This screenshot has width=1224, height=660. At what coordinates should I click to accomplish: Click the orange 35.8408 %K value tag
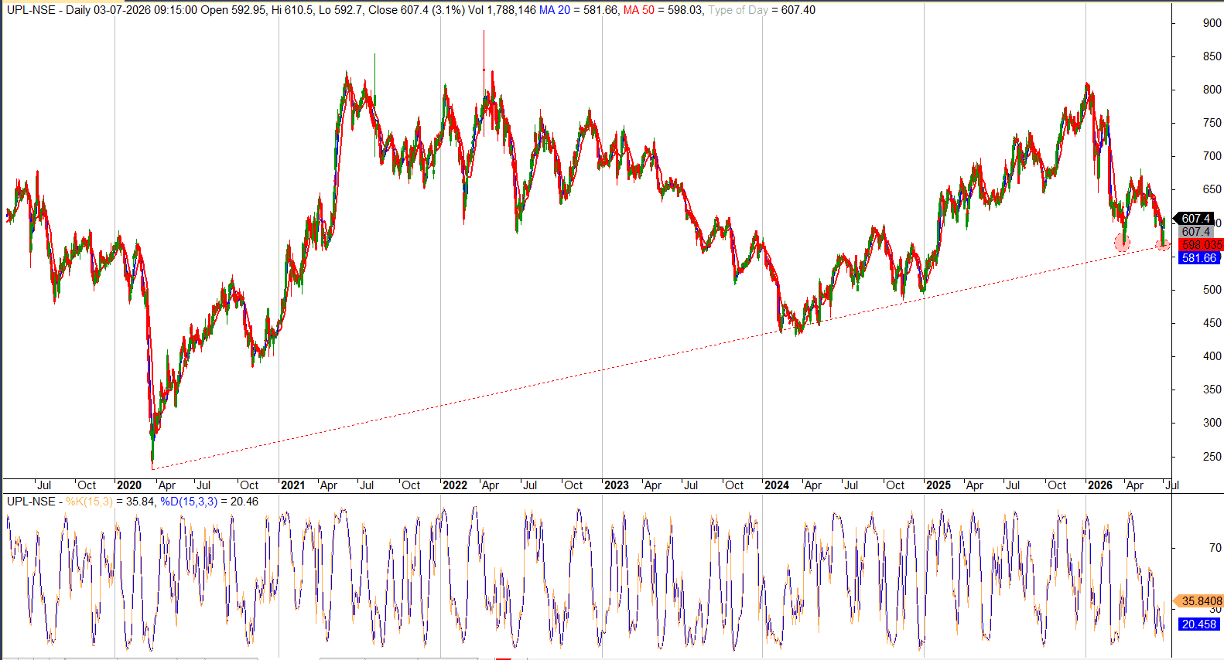point(1200,600)
